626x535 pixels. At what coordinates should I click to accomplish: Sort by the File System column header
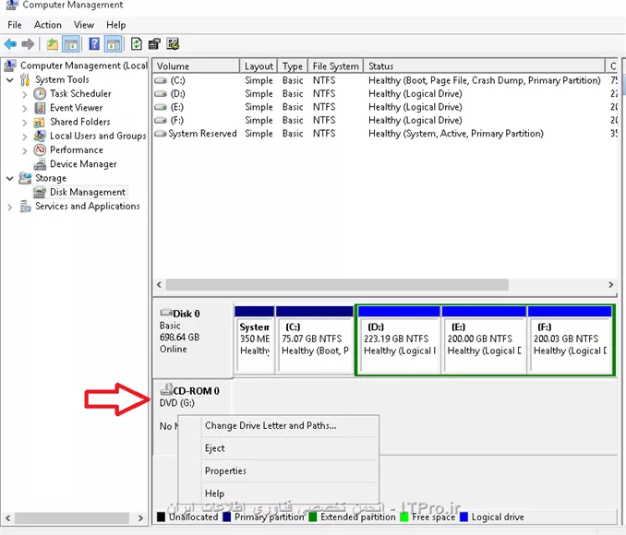(335, 66)
